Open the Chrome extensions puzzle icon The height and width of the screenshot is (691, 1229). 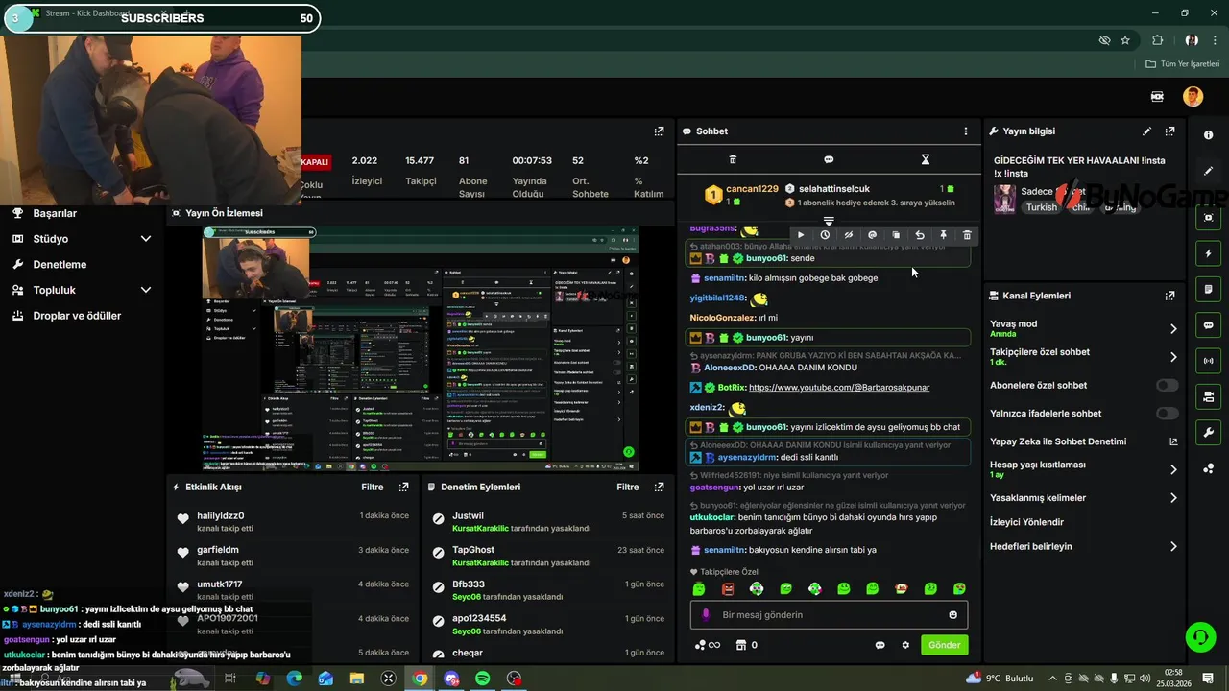coord(1157,40)
